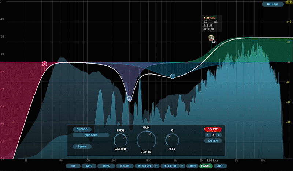Toggle AGC auto gain control
The image size is (293, 171).
[220, 166]
